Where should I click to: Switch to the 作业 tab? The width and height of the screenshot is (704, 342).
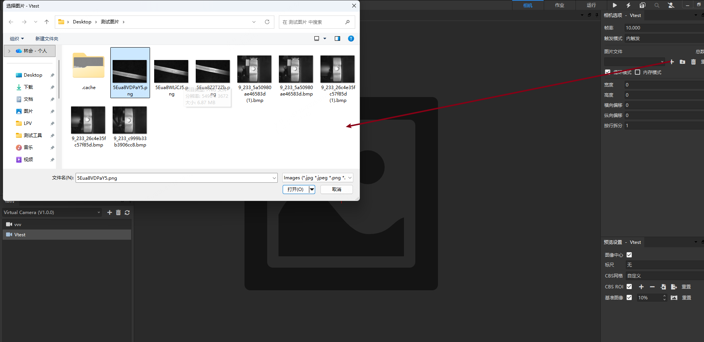[560, 5]
